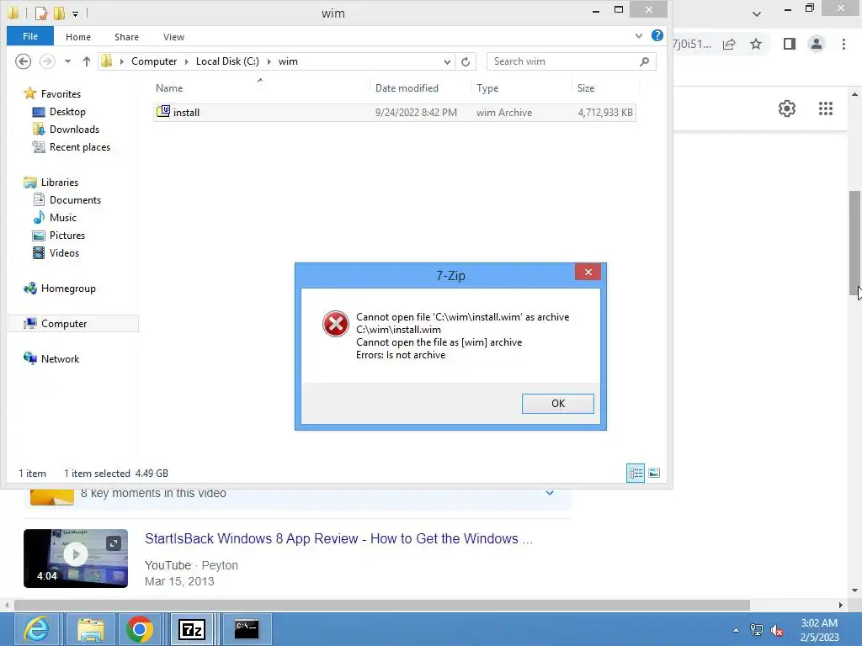This screenshot has width=862, height=646.
Task: Open the address bar history dropdown
Action: (447, 61)
